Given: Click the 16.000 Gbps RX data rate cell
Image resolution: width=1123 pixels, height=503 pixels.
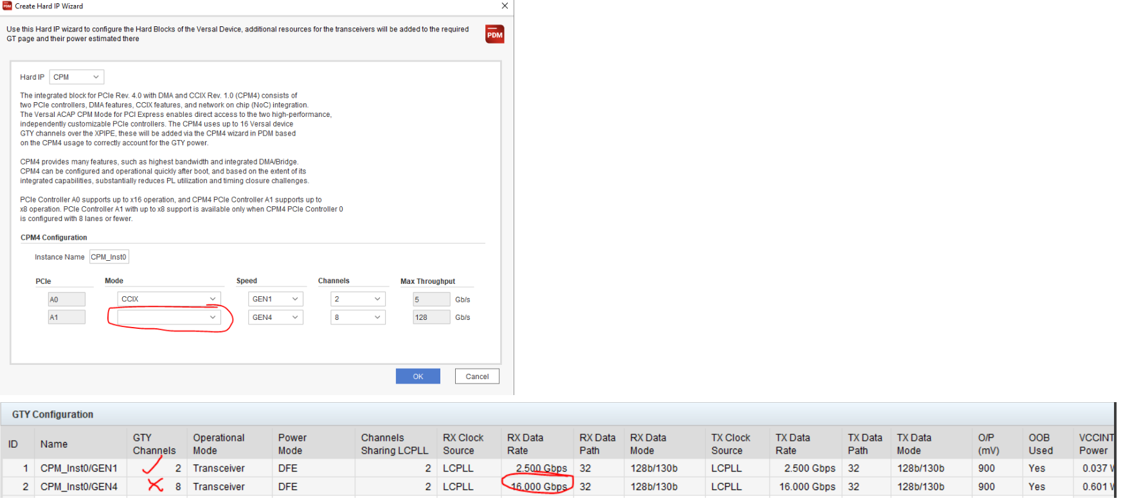Looking at the screenshot, I should [x=539, y=487].
